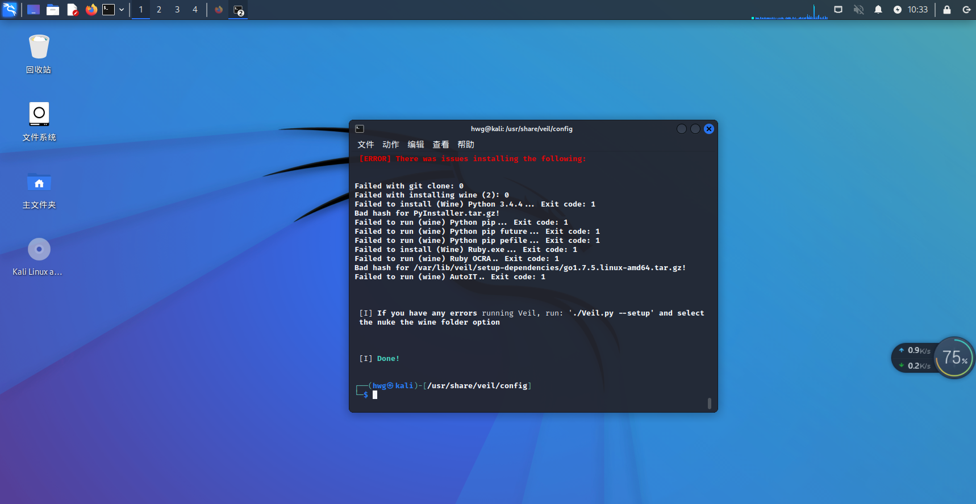Click the terminal prompt cursor after the $
976x504 pixels.
(375, 395)
